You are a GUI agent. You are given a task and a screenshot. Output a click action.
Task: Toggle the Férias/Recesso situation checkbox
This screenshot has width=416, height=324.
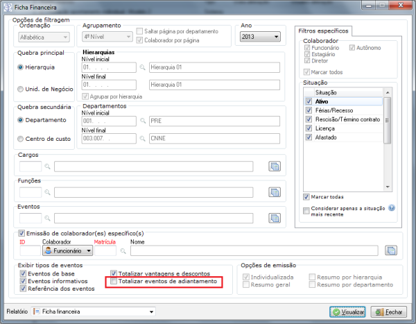pyautogui.click(x=309, y=110)
